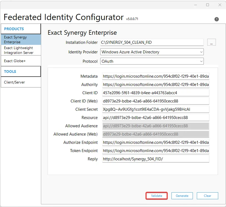The image size is (226, 207).
Task: Click the Client Secret field
Action: 155,109
